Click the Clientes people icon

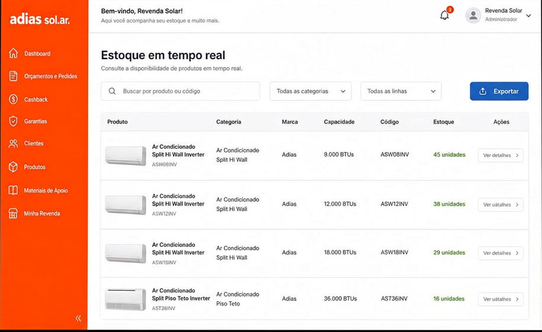point(13,144)
